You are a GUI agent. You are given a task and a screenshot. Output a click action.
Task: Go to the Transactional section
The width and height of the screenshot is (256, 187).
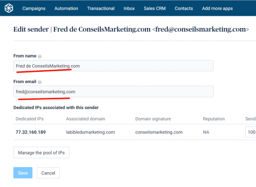[101, 9]
